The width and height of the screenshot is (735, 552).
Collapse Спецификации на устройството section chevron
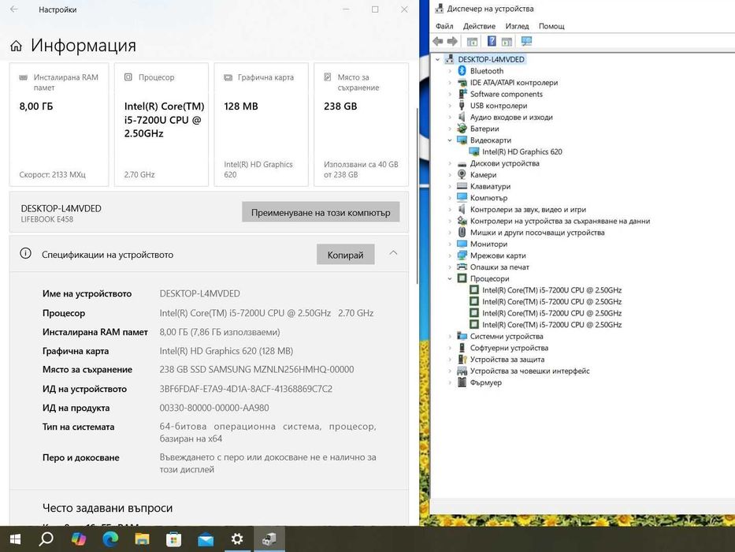tap(393, 253)
